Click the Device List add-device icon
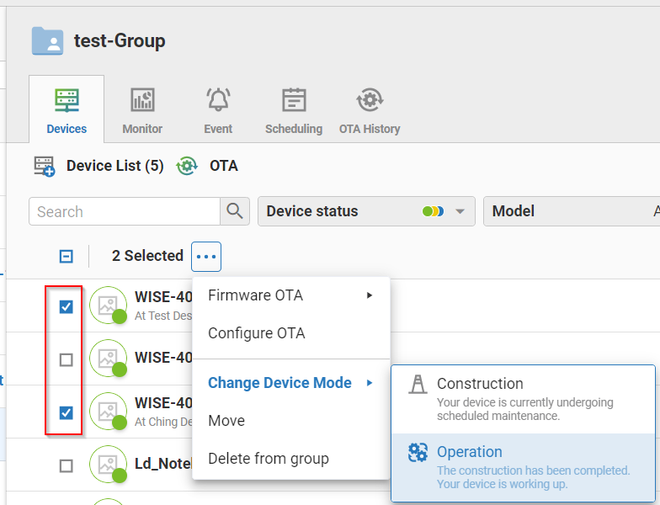 44,166
